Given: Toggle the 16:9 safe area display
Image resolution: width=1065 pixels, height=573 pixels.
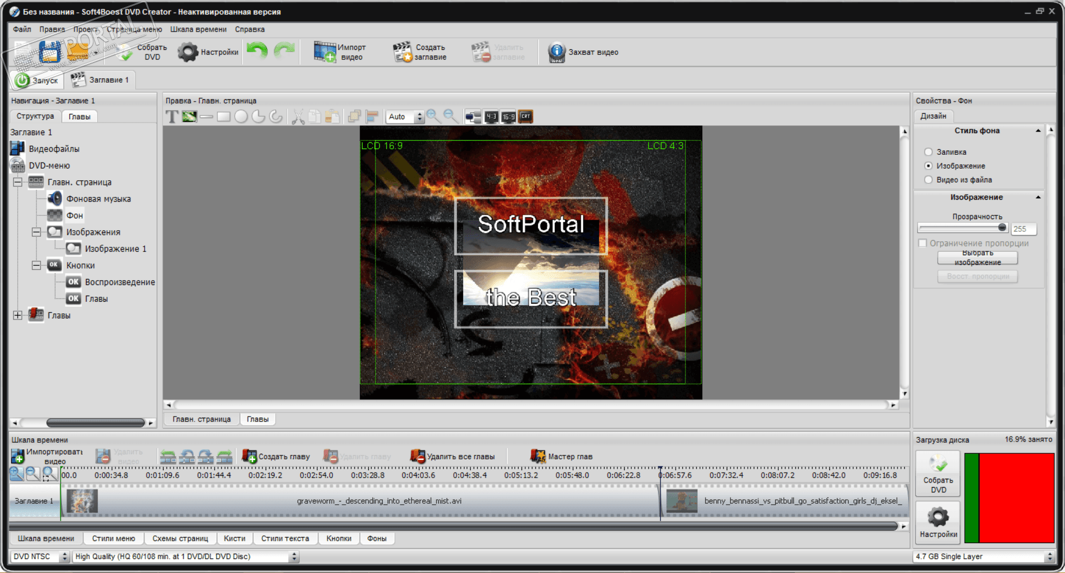Looking at the screenshot, I should pos(508,116).
